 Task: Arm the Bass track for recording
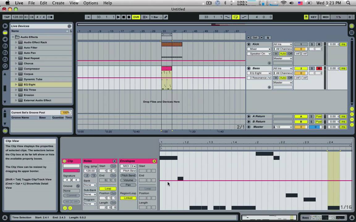tap(319, 68)
